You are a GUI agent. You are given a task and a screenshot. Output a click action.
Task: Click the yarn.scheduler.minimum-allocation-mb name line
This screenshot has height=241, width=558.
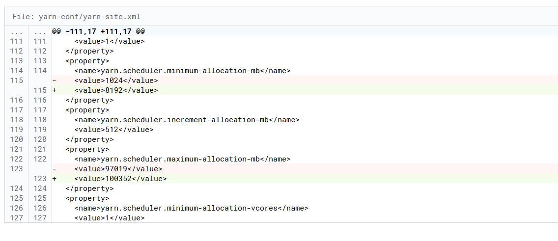(x=182, y=71)
